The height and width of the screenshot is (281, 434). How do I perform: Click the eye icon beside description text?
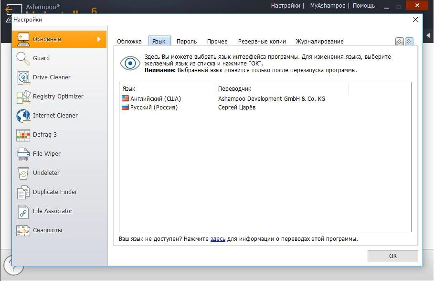(130, 63)
